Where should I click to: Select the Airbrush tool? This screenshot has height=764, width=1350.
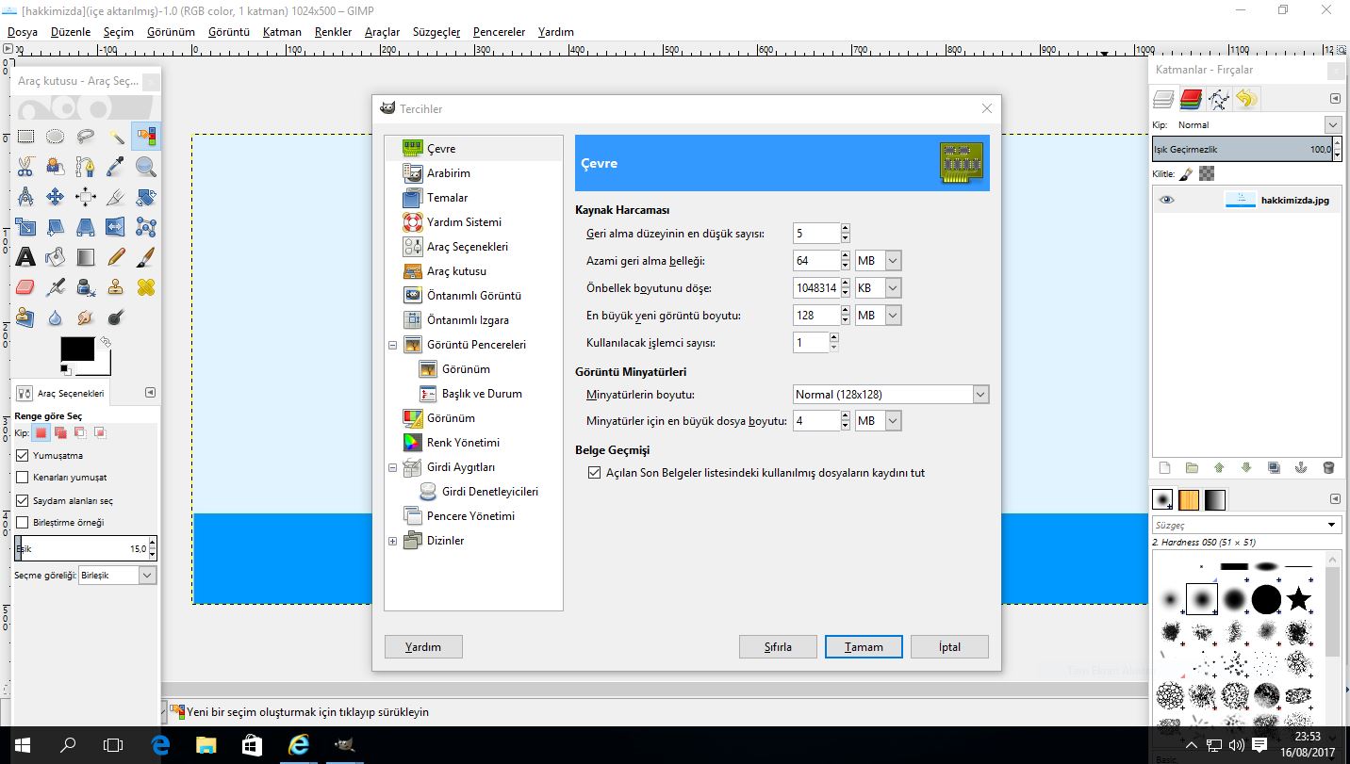pos(56,287)
